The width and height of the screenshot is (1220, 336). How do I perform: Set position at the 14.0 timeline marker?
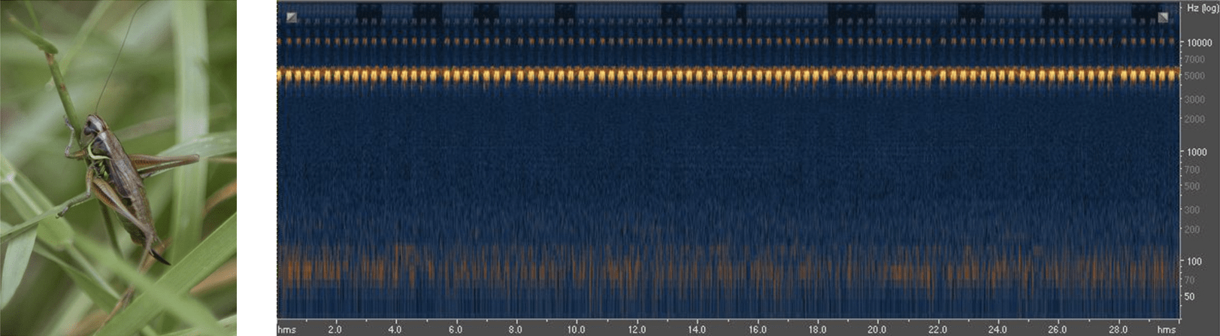[696, 329]
